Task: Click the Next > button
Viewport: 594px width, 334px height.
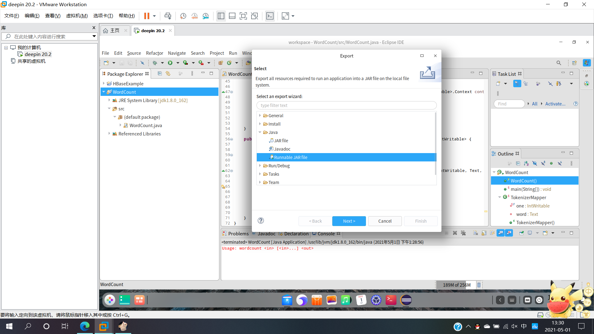Action: pos(349,221)
